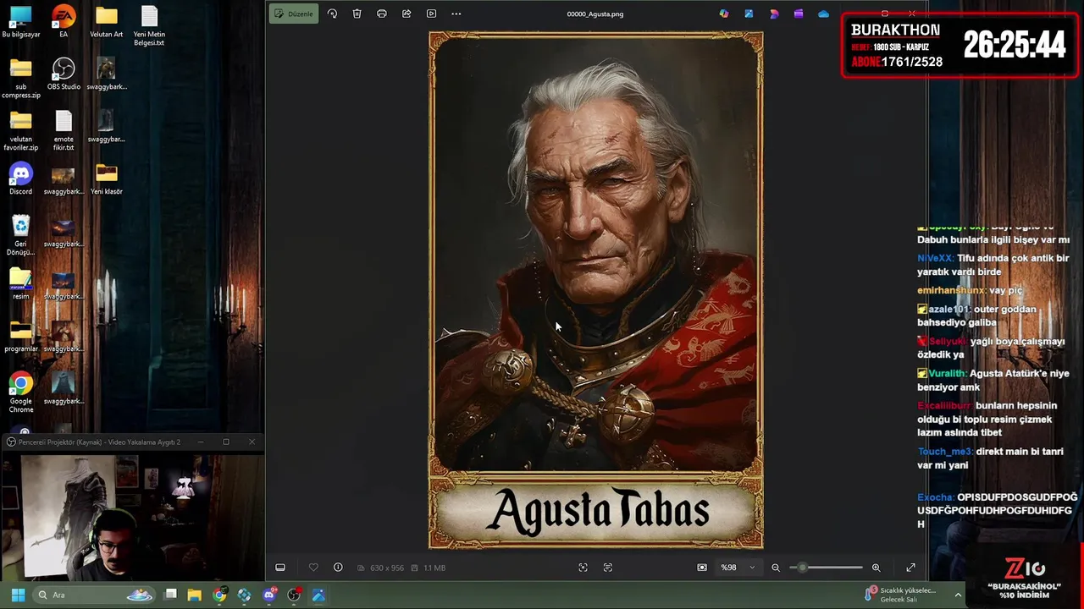Switch to Photos app on the taskbar
The image size is (1084, 609).
click(318, 595)
